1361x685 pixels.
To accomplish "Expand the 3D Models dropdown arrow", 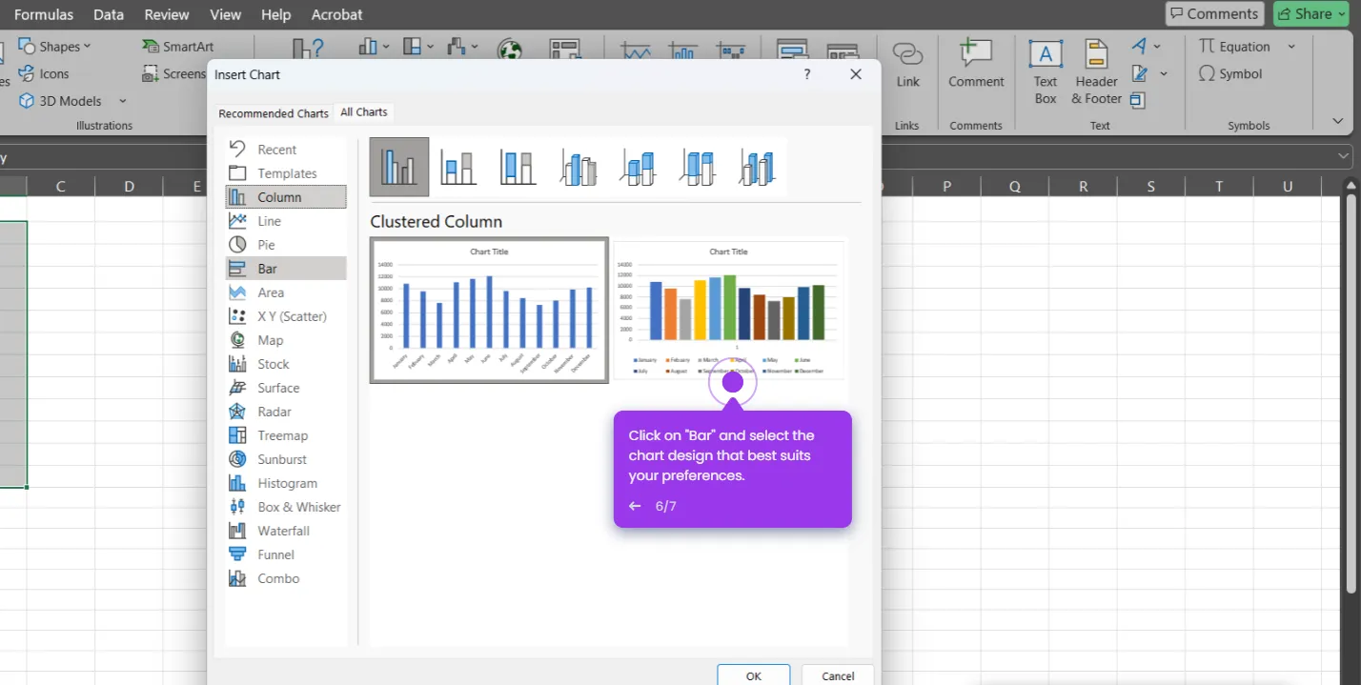I will pos(122,100).
